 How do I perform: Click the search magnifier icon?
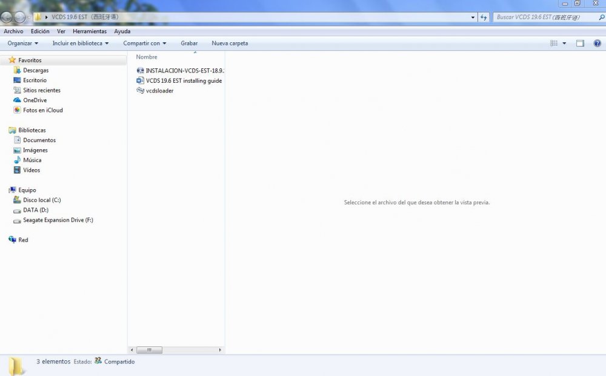coord(601,18)
